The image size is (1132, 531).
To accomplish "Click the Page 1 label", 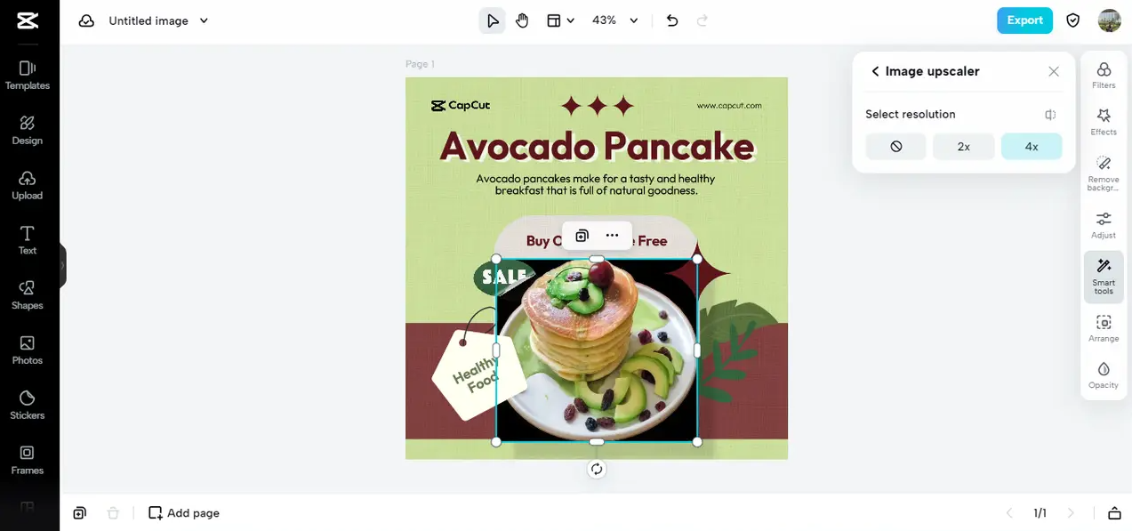I will [x=420, y=64].
